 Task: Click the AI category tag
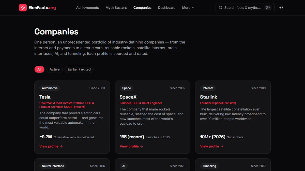tap(124, 166)
